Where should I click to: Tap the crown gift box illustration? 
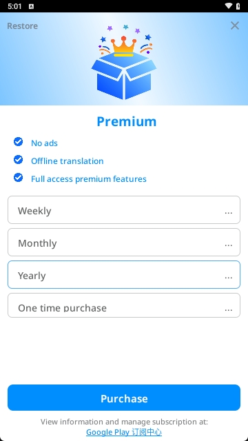click(124, 62)
